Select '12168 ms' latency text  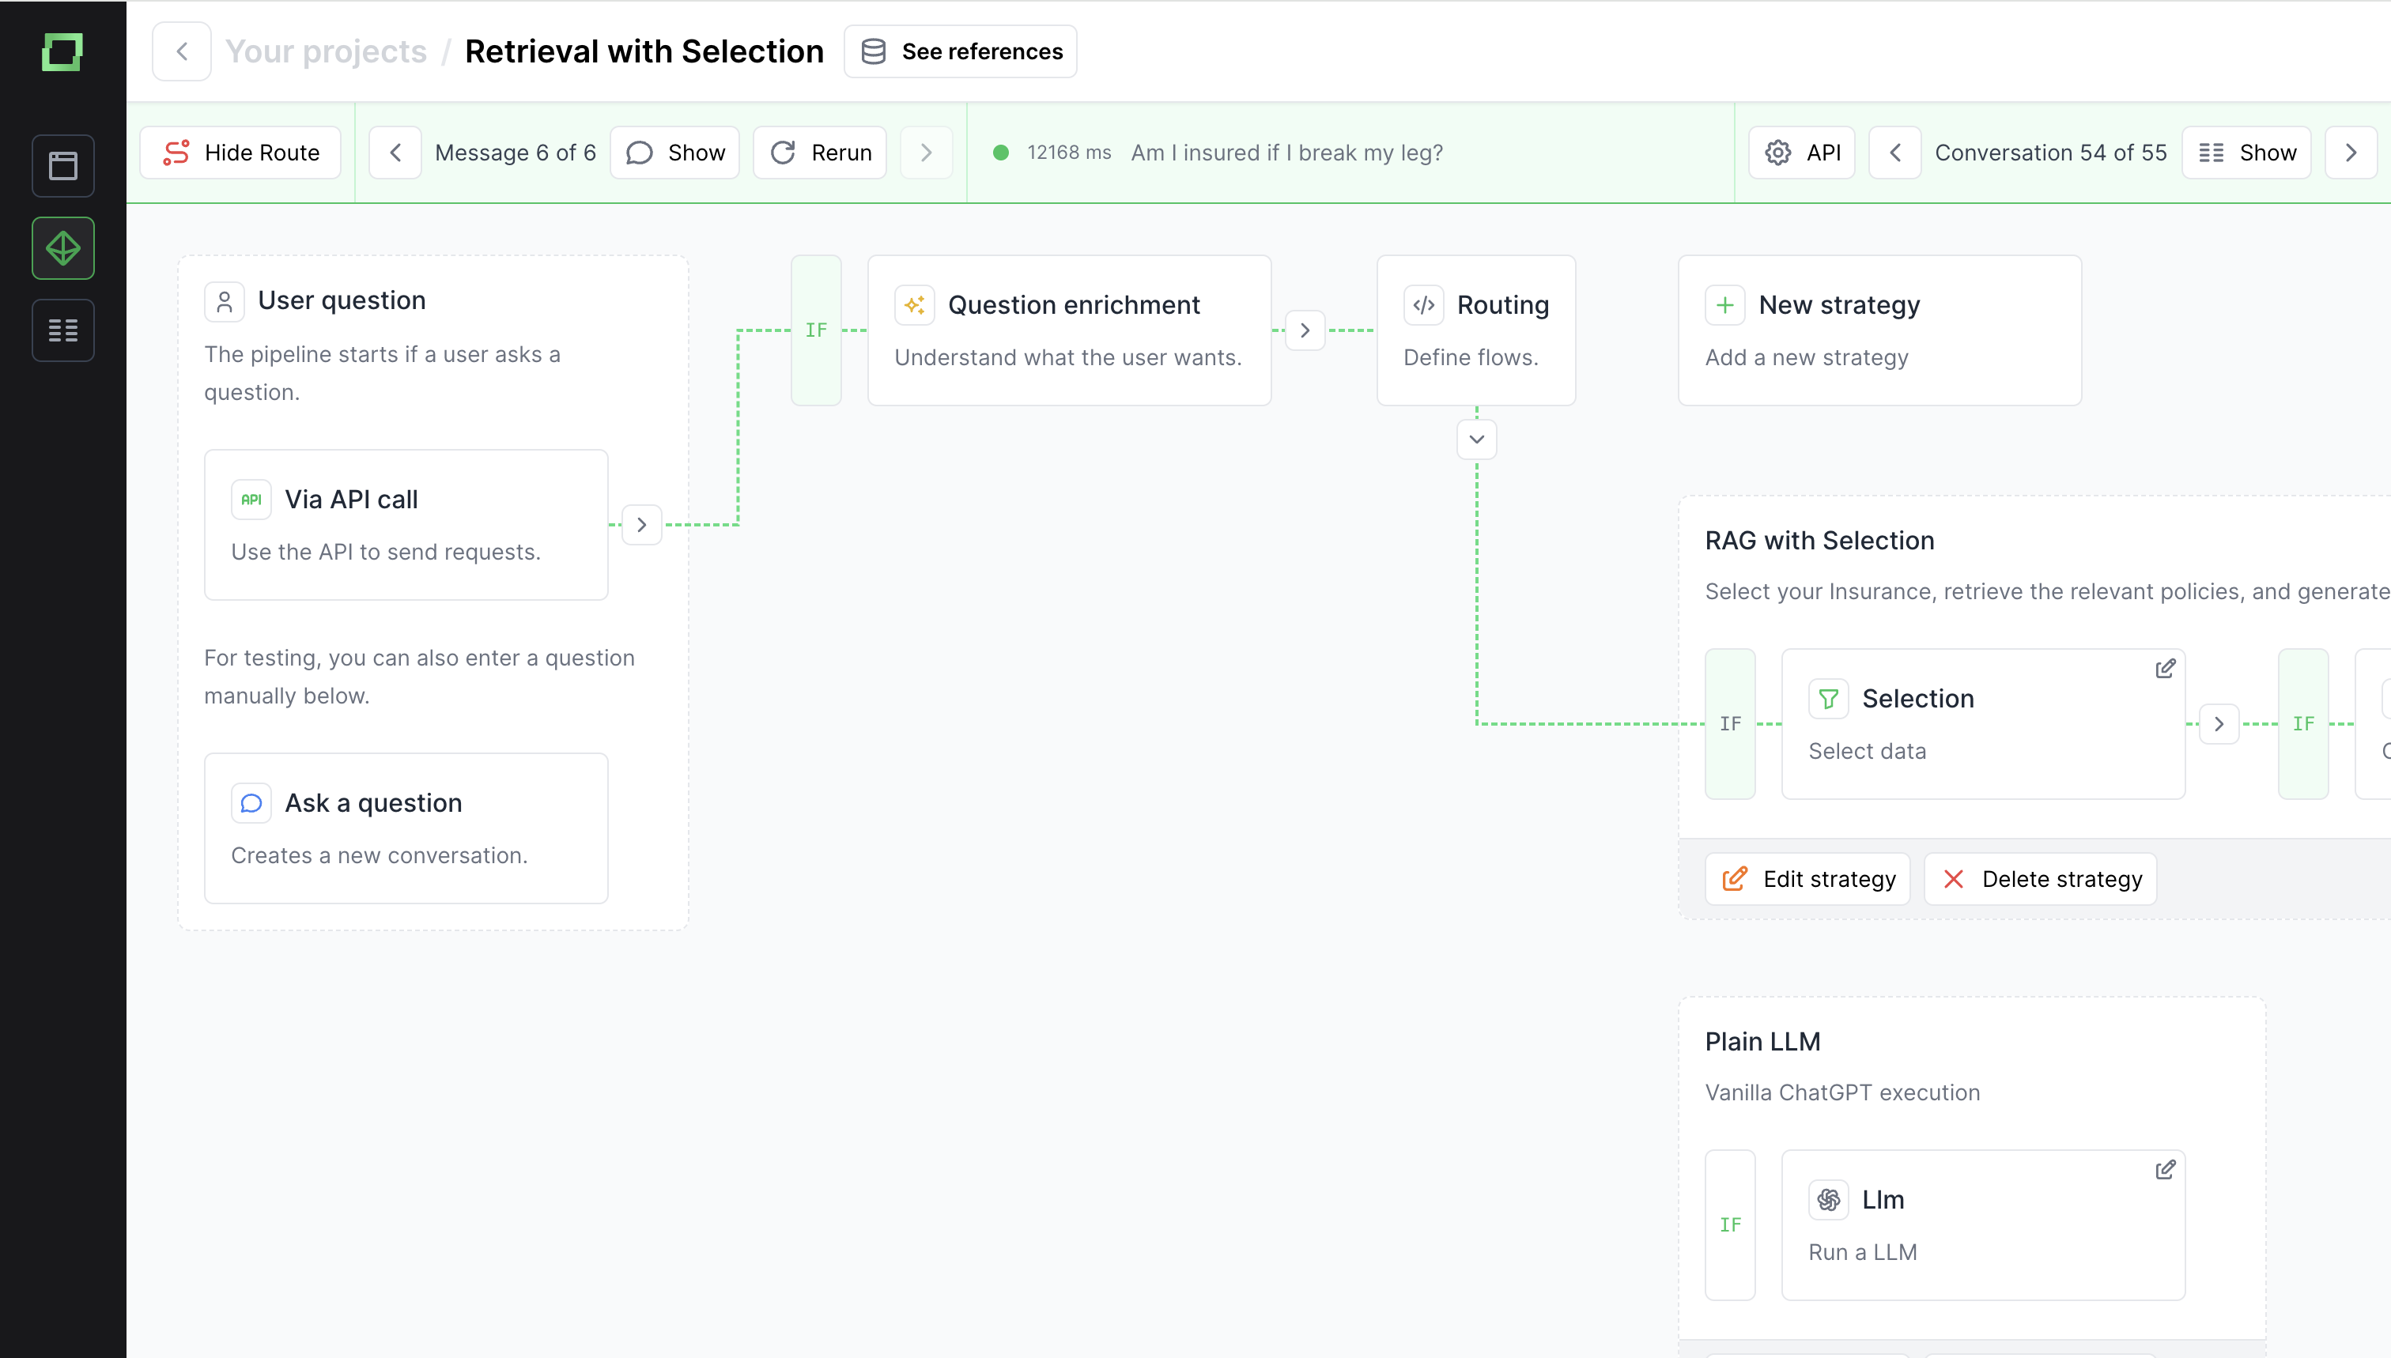[x=1069, y=152]
